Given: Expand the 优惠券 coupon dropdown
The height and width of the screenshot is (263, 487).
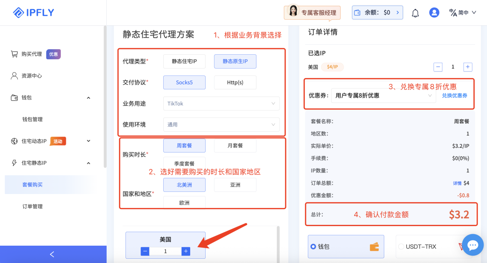Looking at the screenshot, I should [x=383, y=95].
